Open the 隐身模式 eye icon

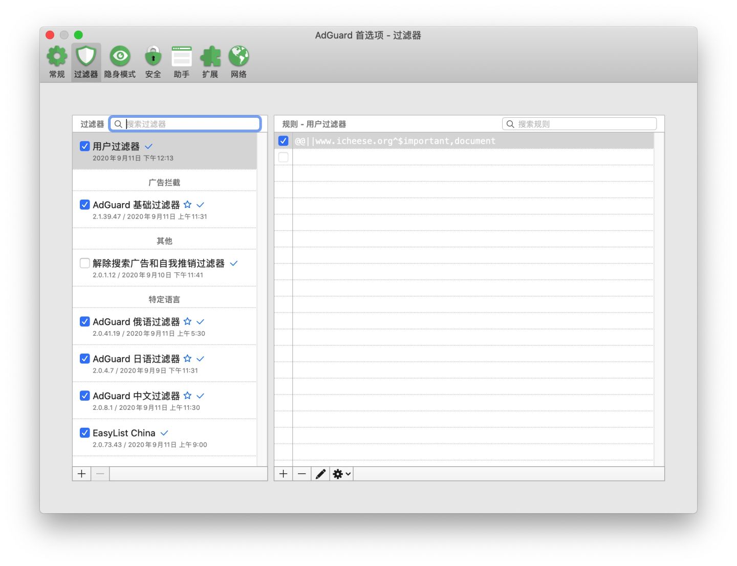pos(120,56)
